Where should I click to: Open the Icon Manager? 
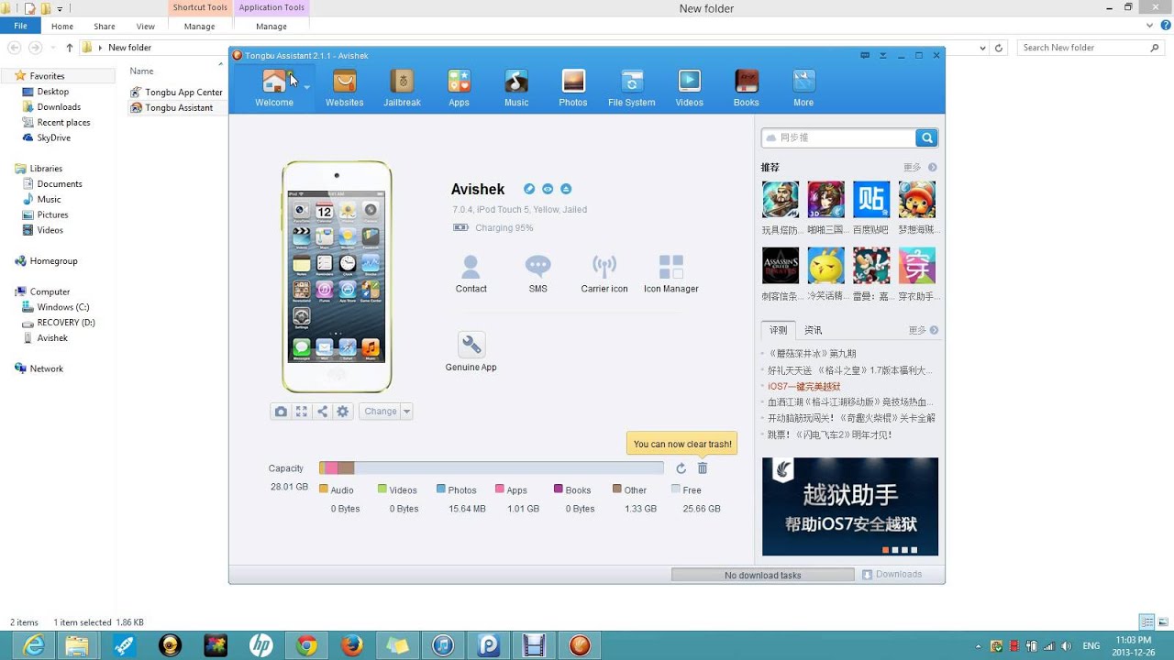tap(671, 274)
